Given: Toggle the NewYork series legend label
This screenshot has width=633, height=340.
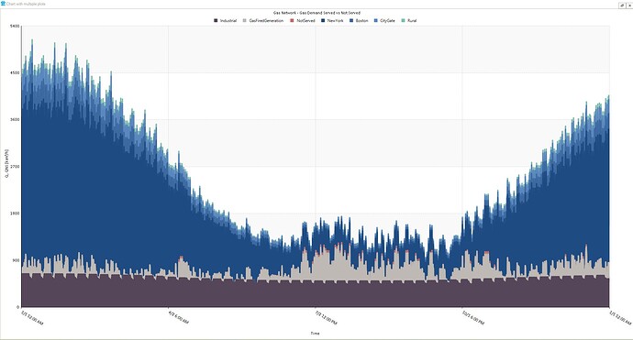Looking at the screenshot, I should pyautogui.click(x=335, y=20).
